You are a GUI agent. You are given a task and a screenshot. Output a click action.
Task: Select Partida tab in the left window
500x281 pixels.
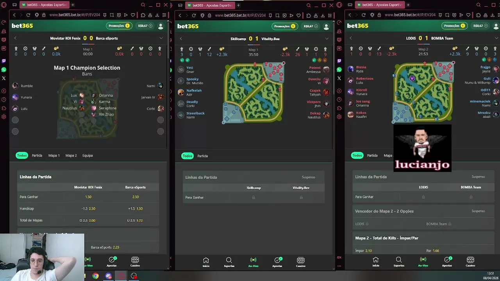point(37,155)
